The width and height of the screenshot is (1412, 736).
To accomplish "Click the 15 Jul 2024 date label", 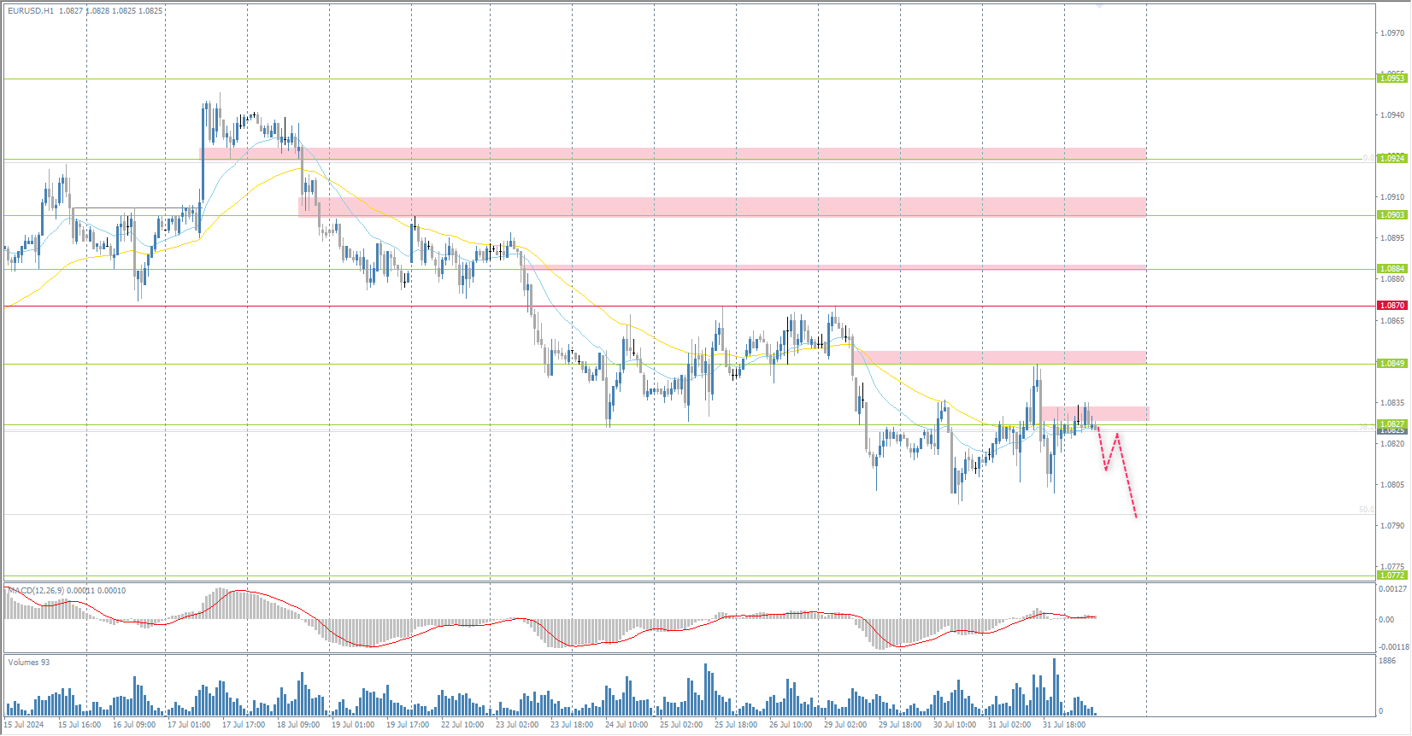I will [24, 725].
